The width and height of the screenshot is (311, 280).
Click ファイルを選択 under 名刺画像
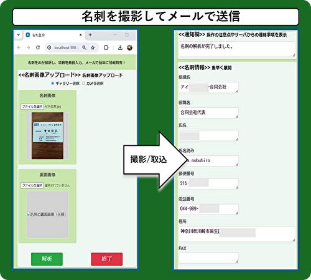click(x=32, y=107)
